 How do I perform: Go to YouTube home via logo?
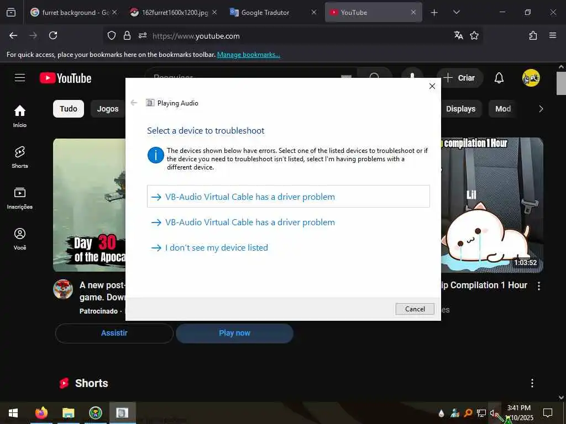click(65, 78)
